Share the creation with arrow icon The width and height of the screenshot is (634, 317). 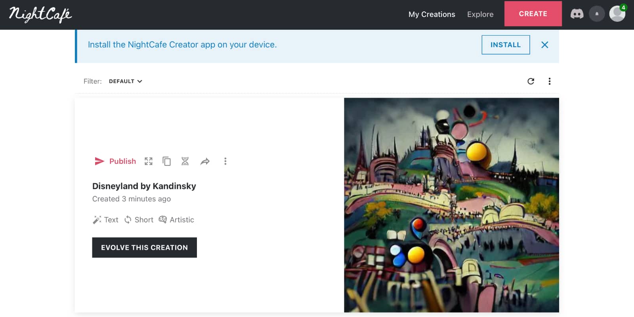(205, 161)
